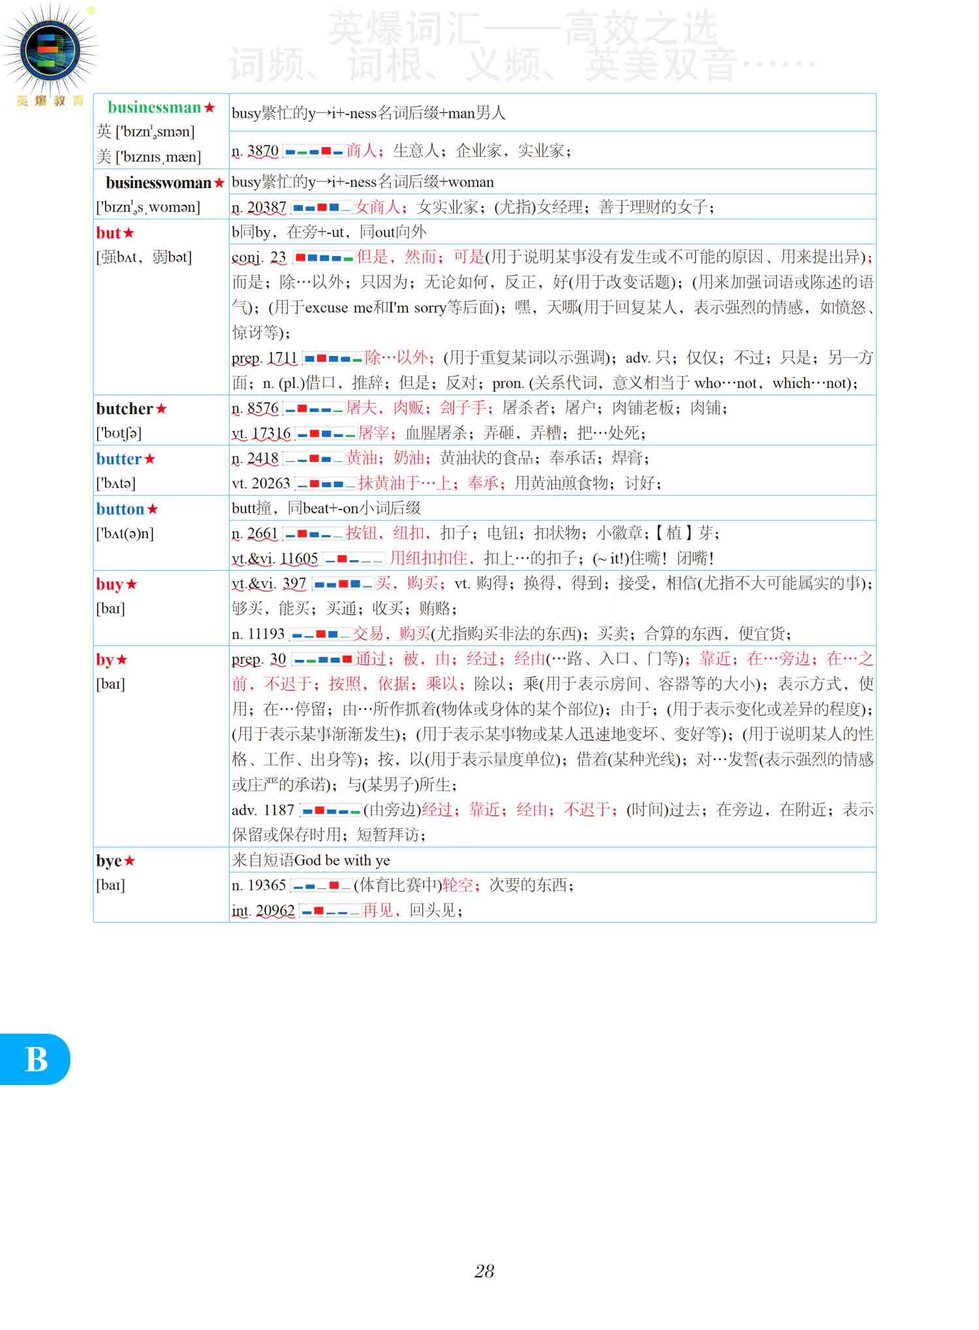
Task: Click the etymology 'b同by, 在旁+-ut, 同out向外'
Action: (329, 232)
